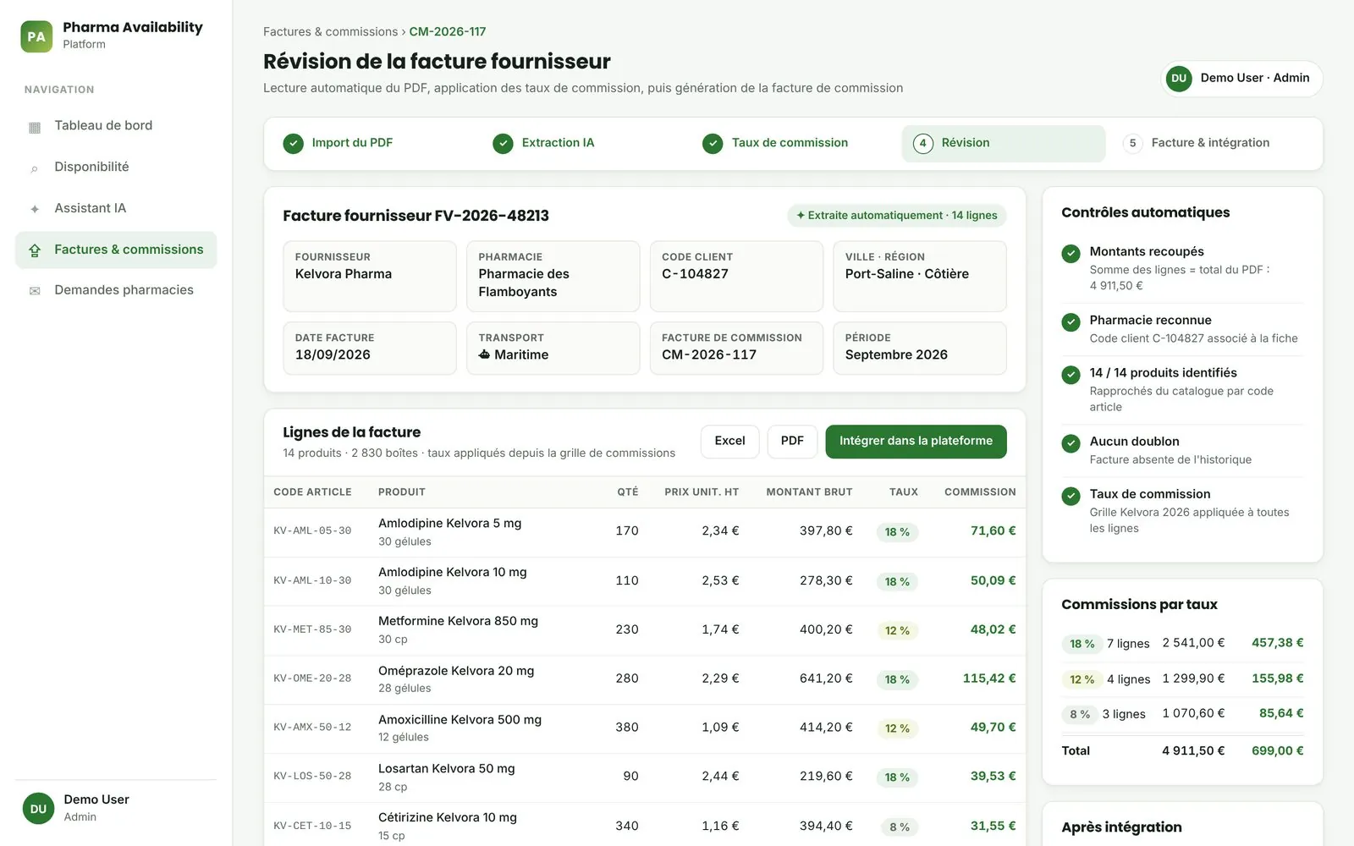
Task: Click the DU avatar at the sidebar bottom
Action: tap(38, 809)
